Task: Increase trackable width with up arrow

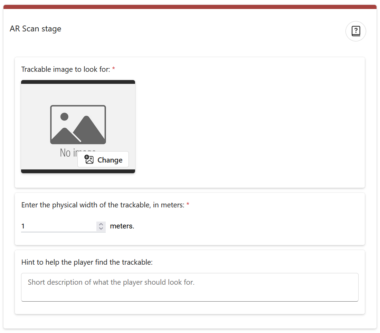Action: tap(101, 224)
